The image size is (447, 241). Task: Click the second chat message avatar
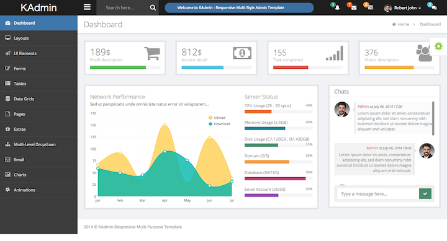(427, 151)
